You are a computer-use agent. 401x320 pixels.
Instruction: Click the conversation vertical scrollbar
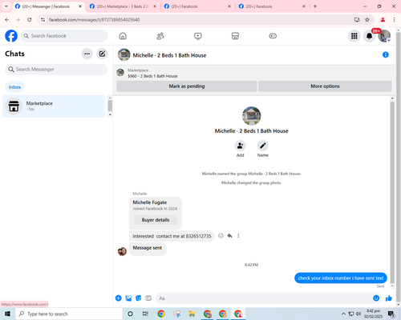click(392, 192)
